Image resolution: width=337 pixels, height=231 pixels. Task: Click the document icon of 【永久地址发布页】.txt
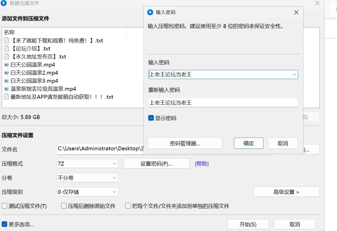6,56
